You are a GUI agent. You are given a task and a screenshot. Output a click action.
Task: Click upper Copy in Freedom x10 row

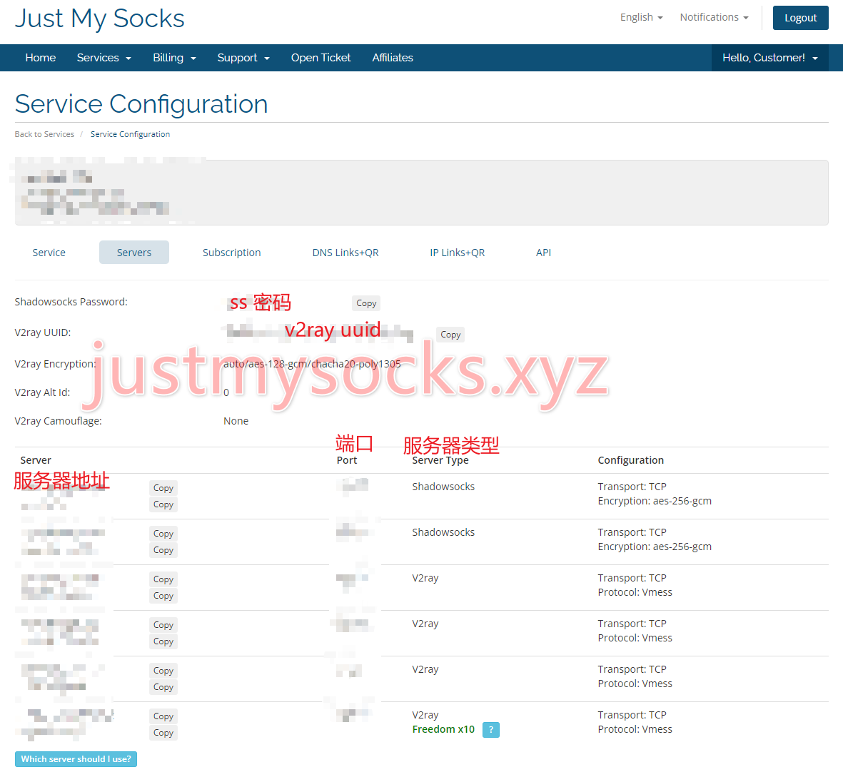point(163,716)
